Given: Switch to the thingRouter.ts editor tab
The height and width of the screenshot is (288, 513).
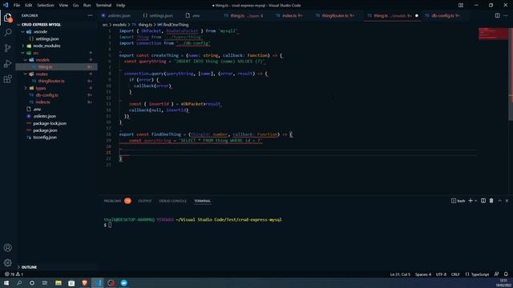Looking at the screenshot, I should (335, 15).
